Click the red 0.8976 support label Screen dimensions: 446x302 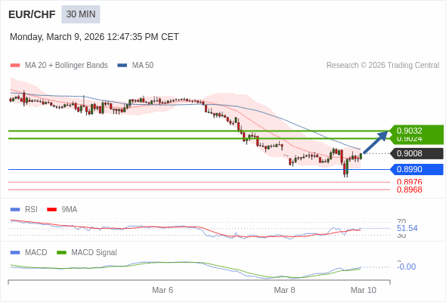(409, 182)
